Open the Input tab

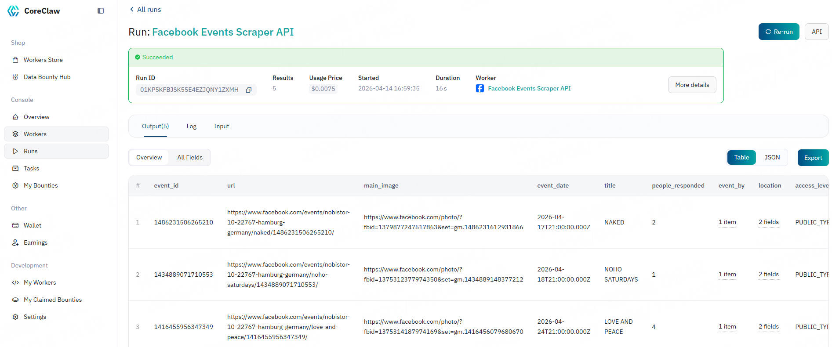(221, 126)
